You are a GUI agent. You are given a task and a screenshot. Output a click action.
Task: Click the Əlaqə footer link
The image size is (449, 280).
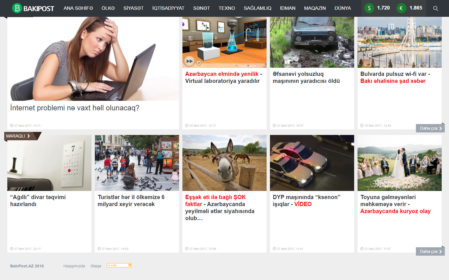[96, 266]
